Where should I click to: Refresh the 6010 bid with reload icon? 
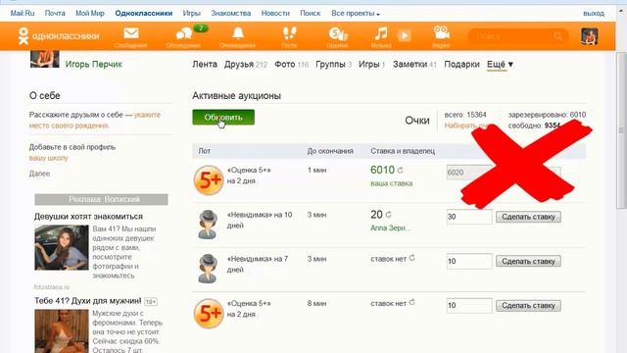[401, 170]
